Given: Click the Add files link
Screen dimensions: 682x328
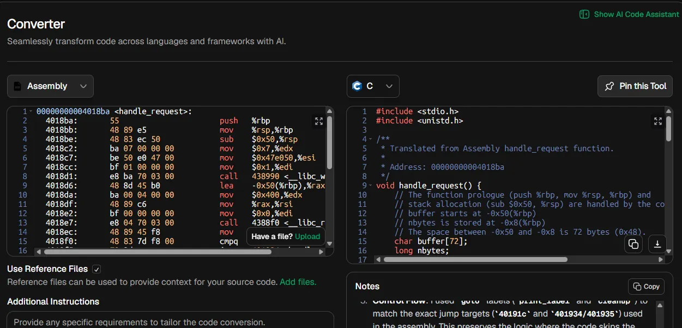Looking at the screenshot, I should point(298,282).
